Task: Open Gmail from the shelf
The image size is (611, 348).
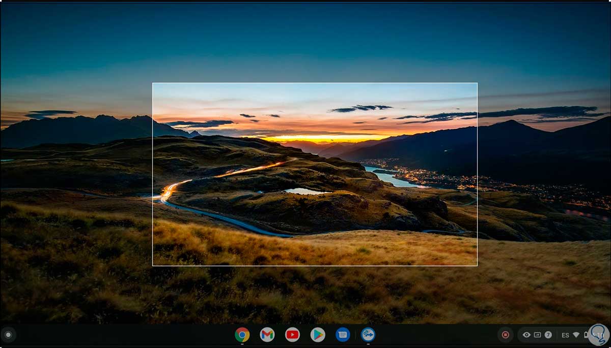Action: tap(267, 334)
